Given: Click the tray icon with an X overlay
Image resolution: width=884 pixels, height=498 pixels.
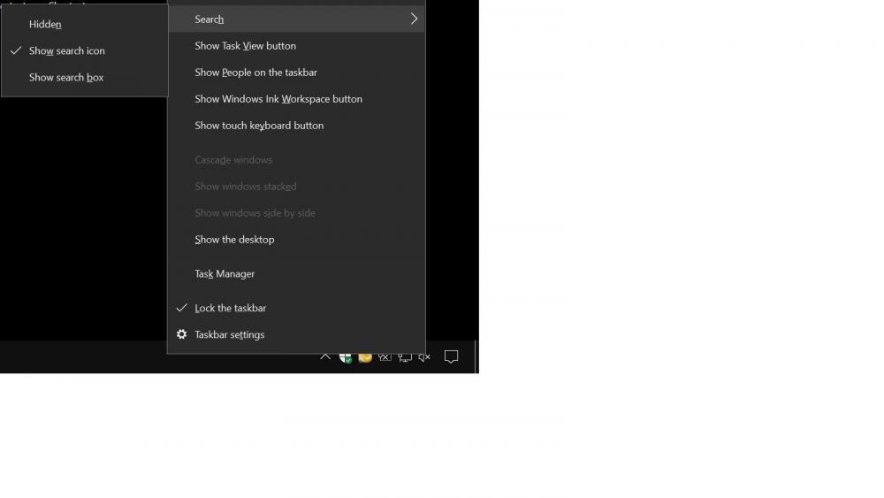Looking at the screenshot, I should click(x=385, y=357).
